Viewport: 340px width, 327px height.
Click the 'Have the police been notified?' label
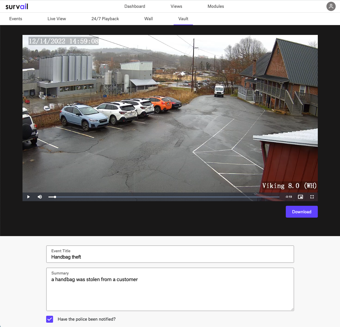[x=87, y=319]
